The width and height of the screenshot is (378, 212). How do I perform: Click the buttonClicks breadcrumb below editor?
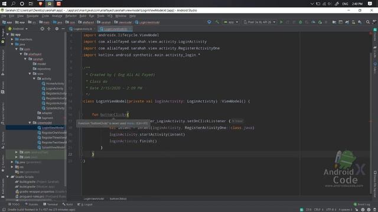118,199
